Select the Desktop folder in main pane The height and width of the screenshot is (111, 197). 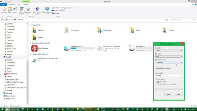[38, 30]
